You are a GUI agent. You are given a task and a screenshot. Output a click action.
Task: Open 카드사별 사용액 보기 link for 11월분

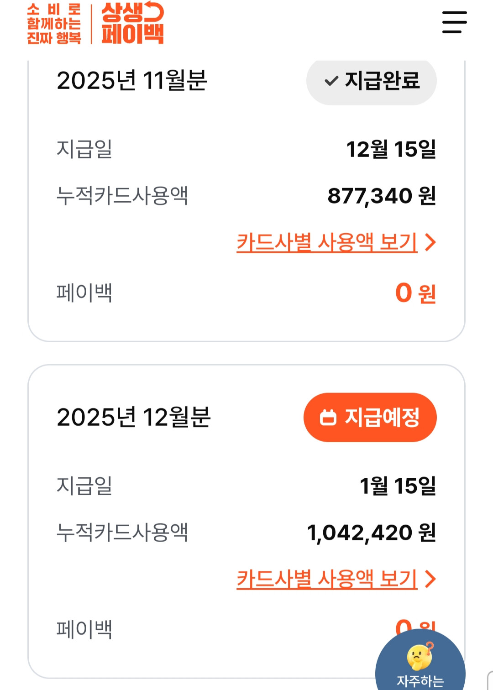click(x=327, y=242)
